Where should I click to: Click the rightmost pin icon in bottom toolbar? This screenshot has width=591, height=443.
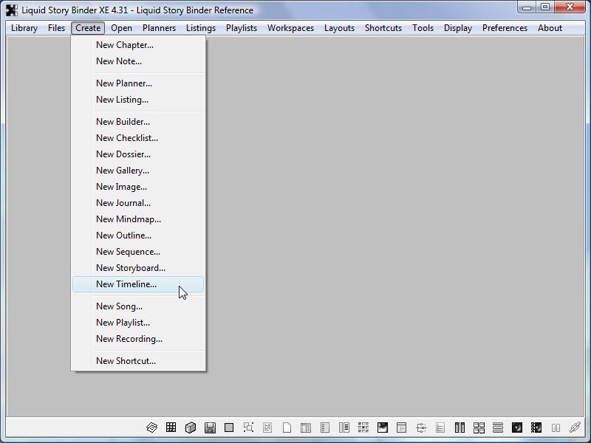(x=575, y=427)
